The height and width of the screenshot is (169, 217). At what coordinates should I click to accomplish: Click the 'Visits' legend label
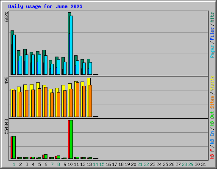click(x=212, y=84)
